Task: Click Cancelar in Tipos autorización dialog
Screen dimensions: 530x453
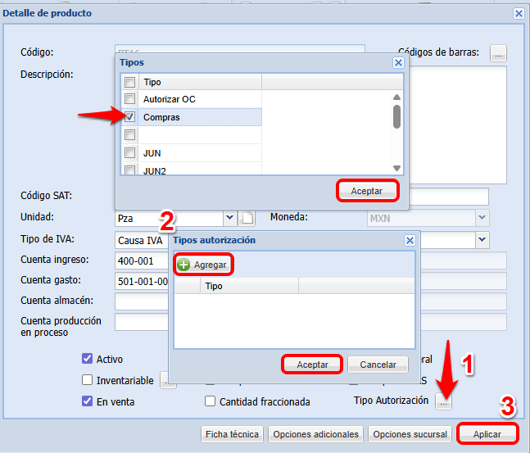Action: tap(378, 365)
